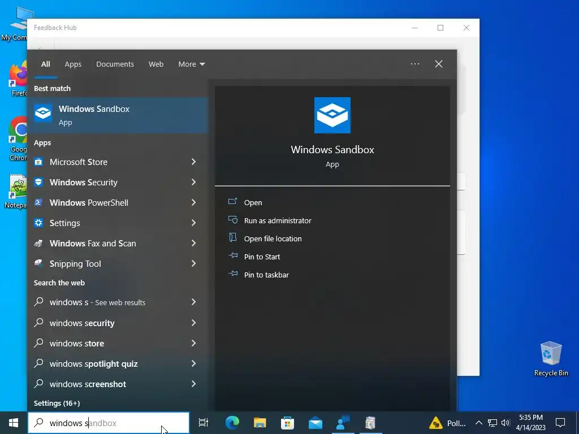Screen dimensions: 579x434
Task: Show hidden system tray icons
Action: [x=478, y=423]
